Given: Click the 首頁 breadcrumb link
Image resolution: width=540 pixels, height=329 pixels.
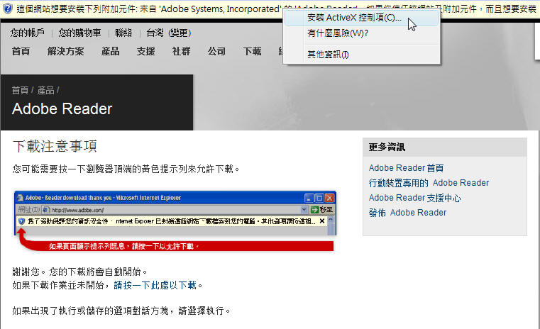Looking at the screenshot, I should [20, 90].
